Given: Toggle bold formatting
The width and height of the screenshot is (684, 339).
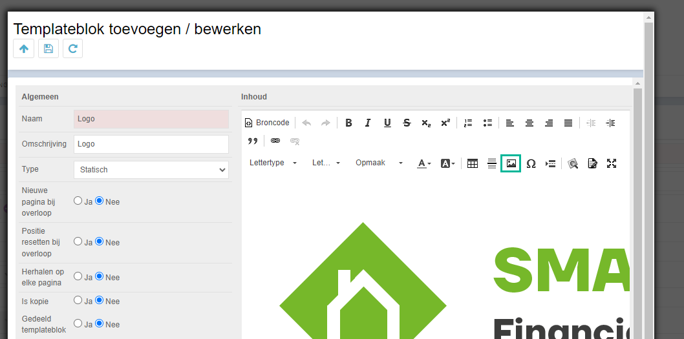Looking at the screenshot, I should (x=348, y=123).
